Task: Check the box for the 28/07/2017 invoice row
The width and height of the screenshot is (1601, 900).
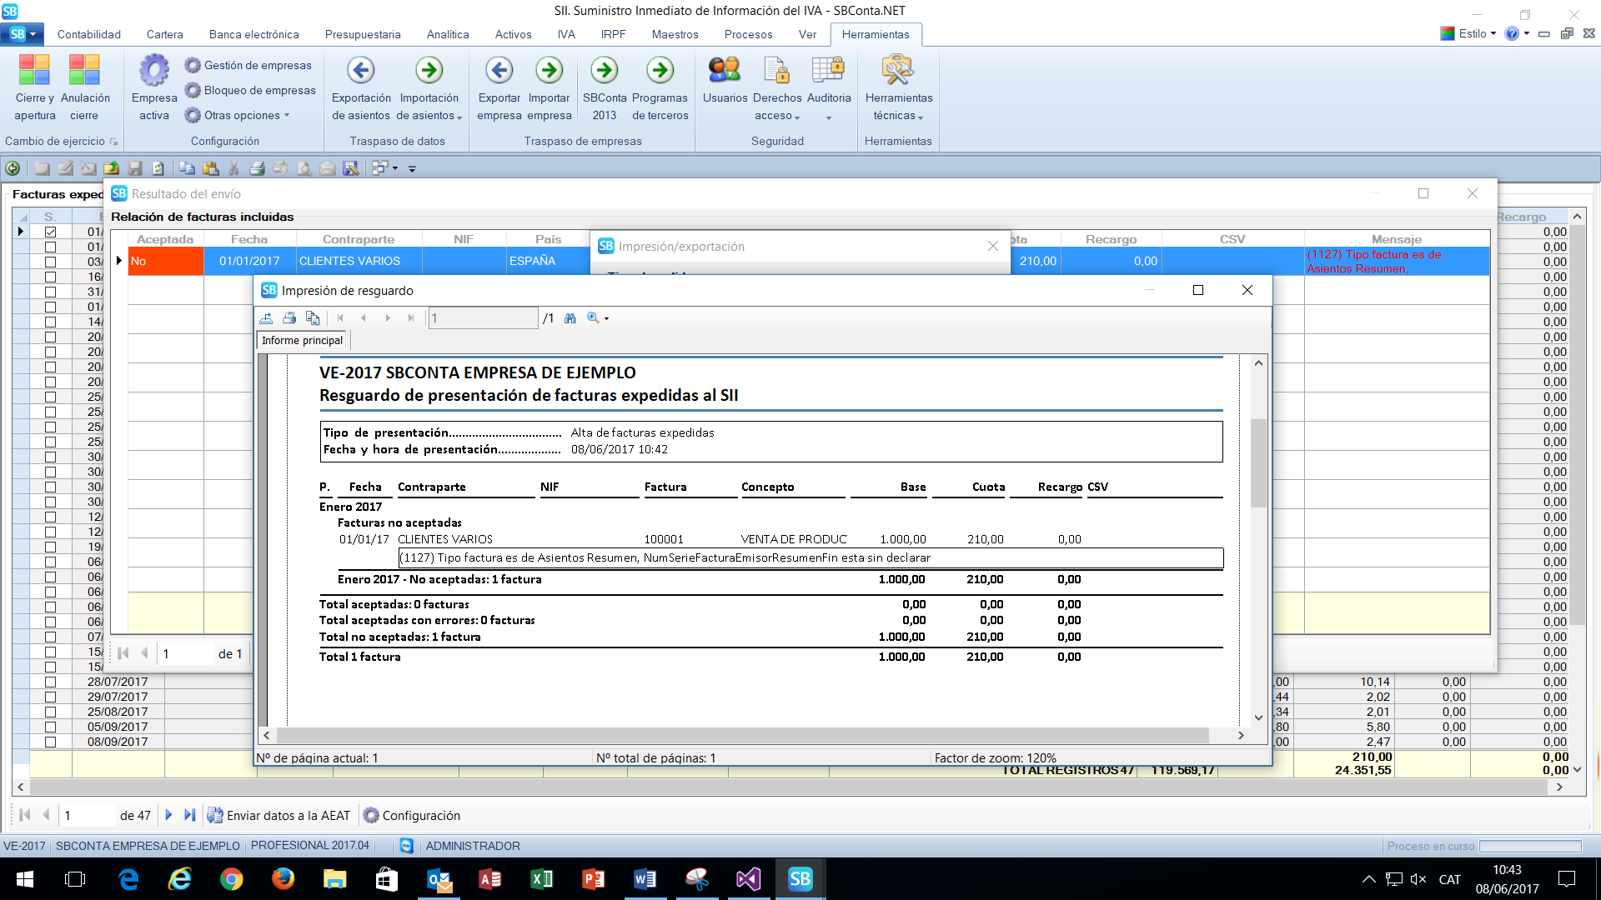Action: tap(51, 682)
